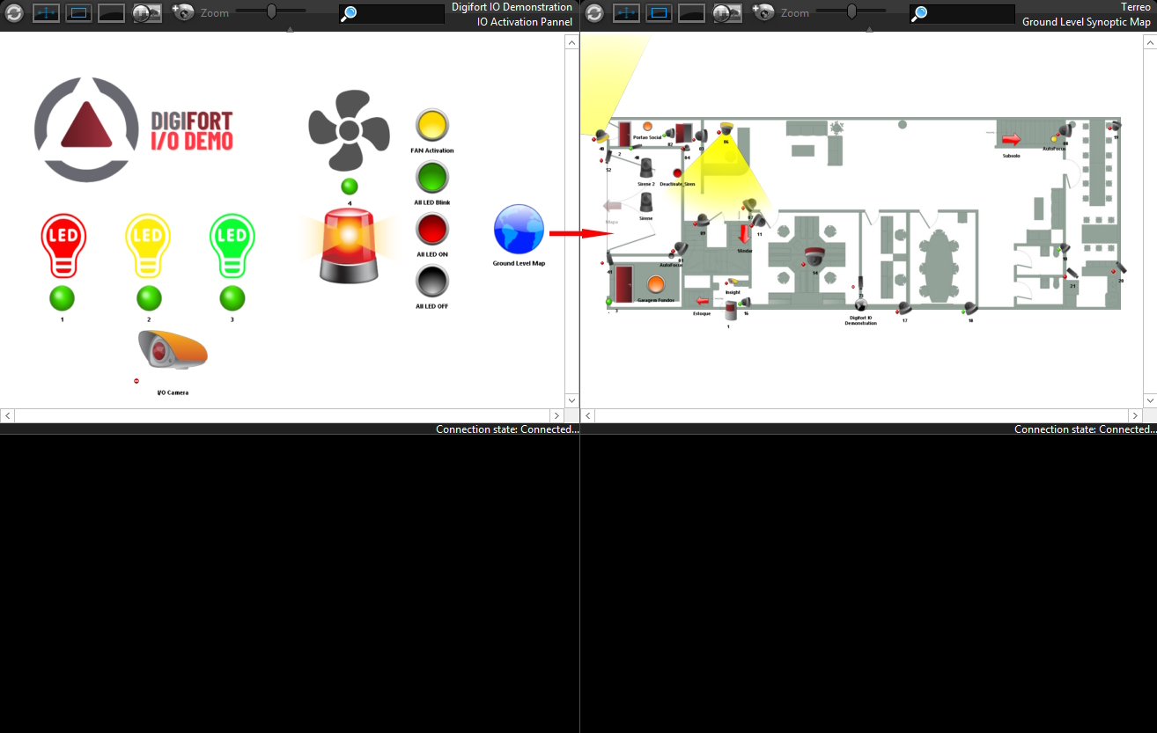The image size is (1157, 733).
Task: Click the yellow LED bulb icon
Action: [x=148, y=246]
